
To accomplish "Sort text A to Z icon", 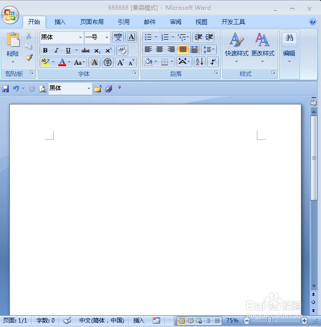I will coord(200,62).
